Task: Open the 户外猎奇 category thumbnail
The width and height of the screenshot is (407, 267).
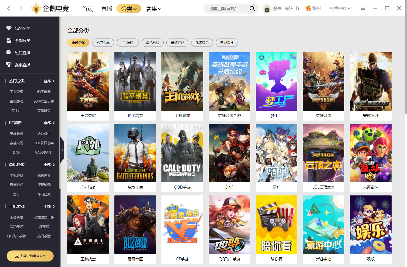Action: pyautogui.click(x=88, y=153)
